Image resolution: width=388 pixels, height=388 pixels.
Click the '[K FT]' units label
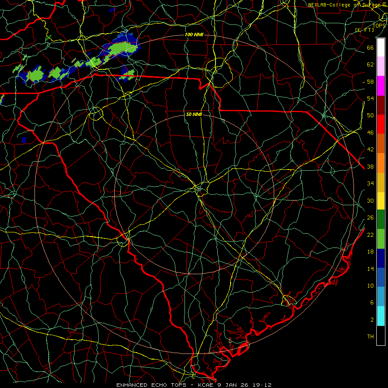tap(364, 30)
